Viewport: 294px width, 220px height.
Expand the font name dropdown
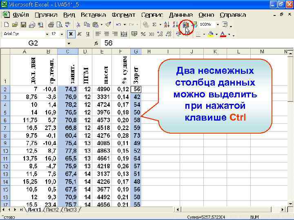point(47,34)
